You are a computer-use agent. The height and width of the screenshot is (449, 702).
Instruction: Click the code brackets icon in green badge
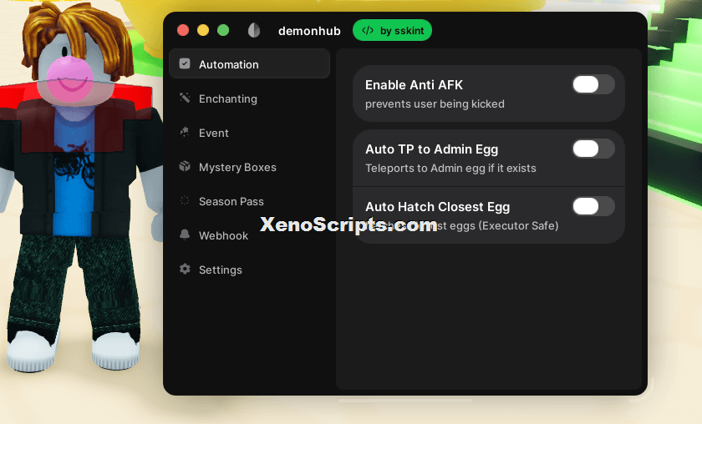[368, 30]
